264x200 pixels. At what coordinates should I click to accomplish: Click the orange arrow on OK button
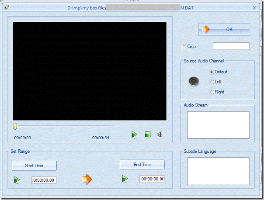205,29
